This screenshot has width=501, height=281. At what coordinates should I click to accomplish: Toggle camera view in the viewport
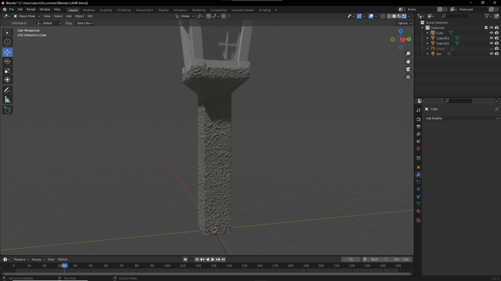click(x=408, y=69)
